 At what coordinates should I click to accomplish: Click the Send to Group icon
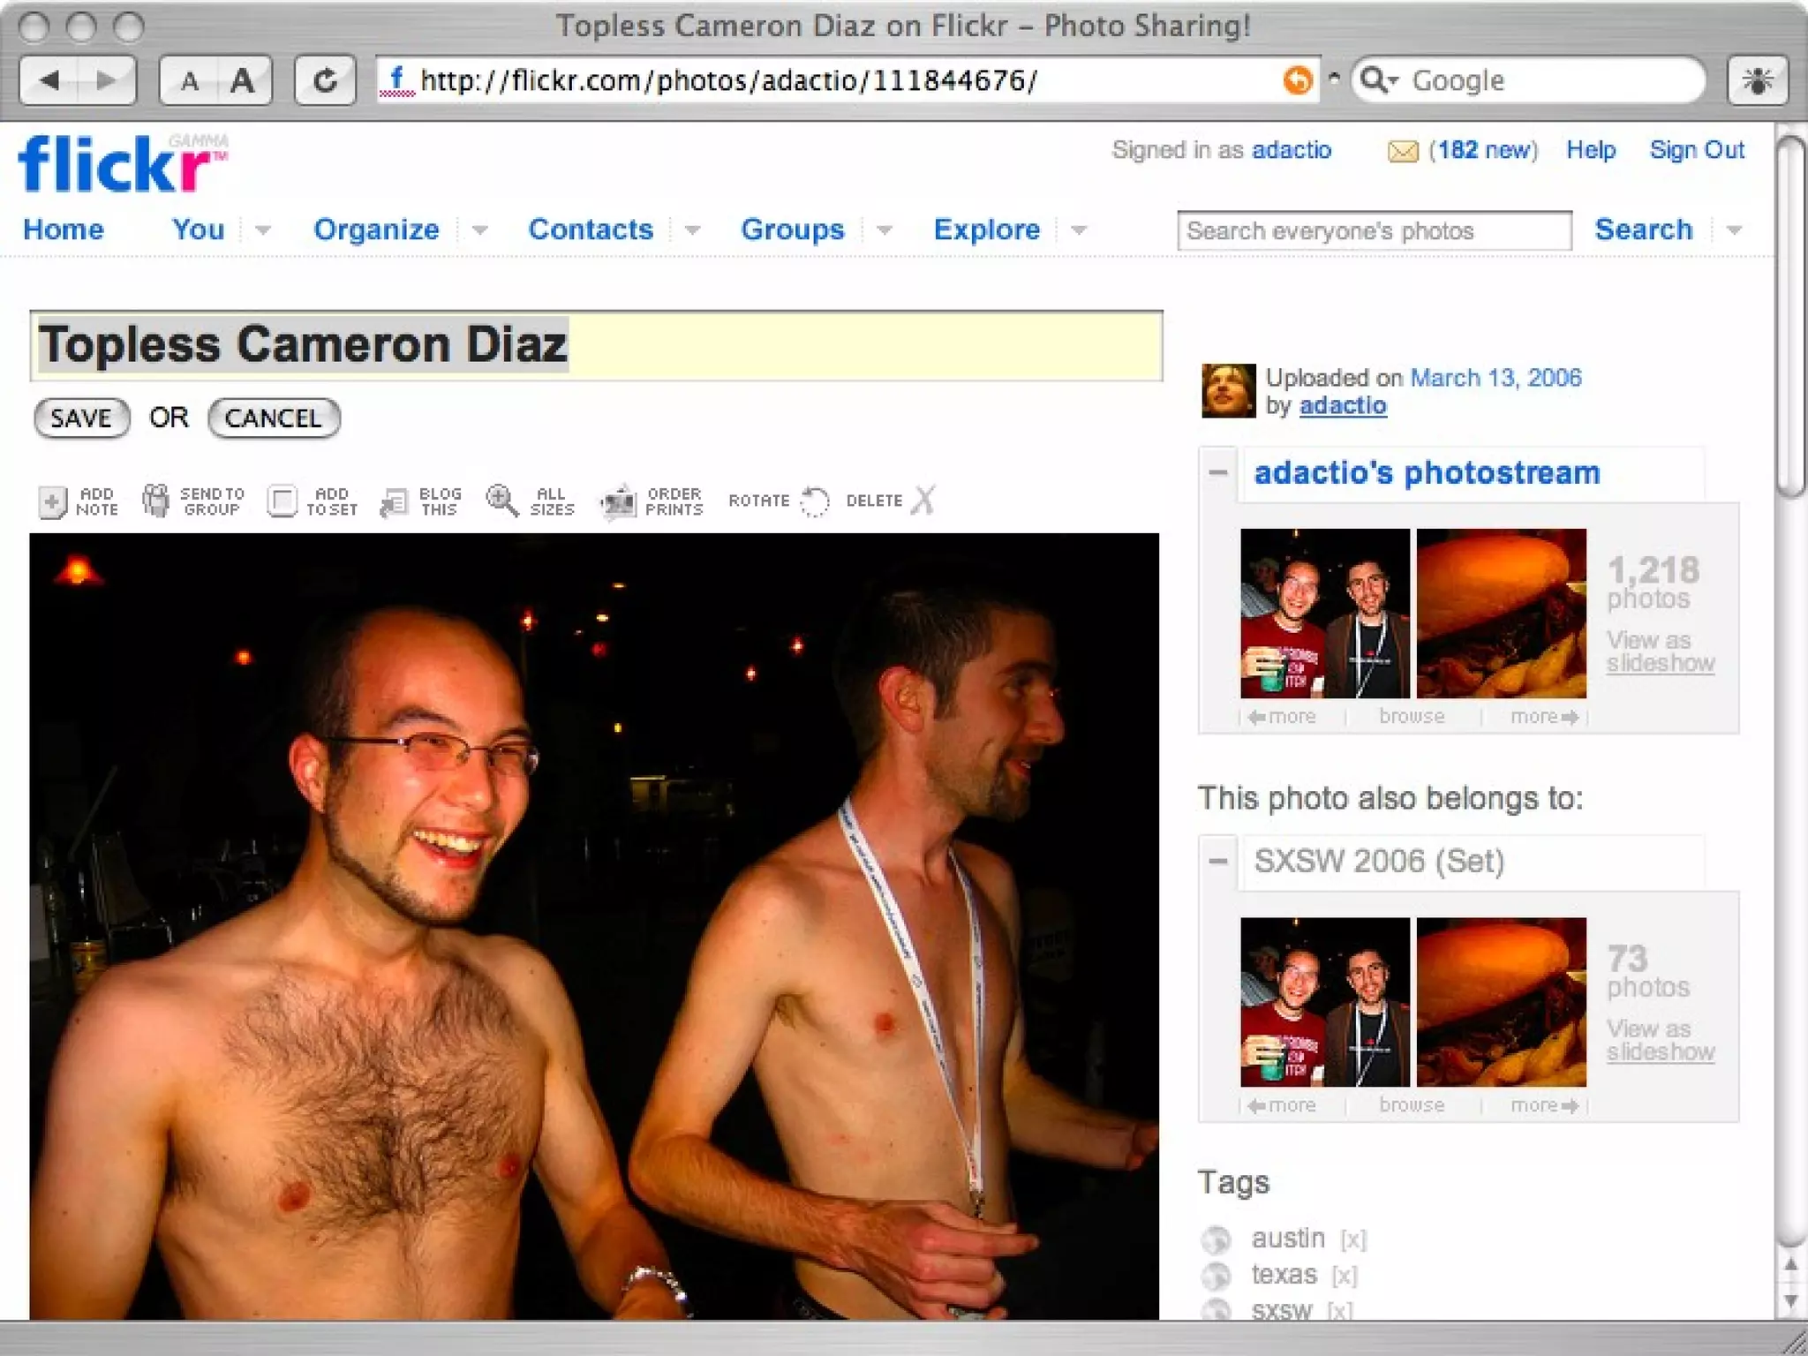coord(155,501)
